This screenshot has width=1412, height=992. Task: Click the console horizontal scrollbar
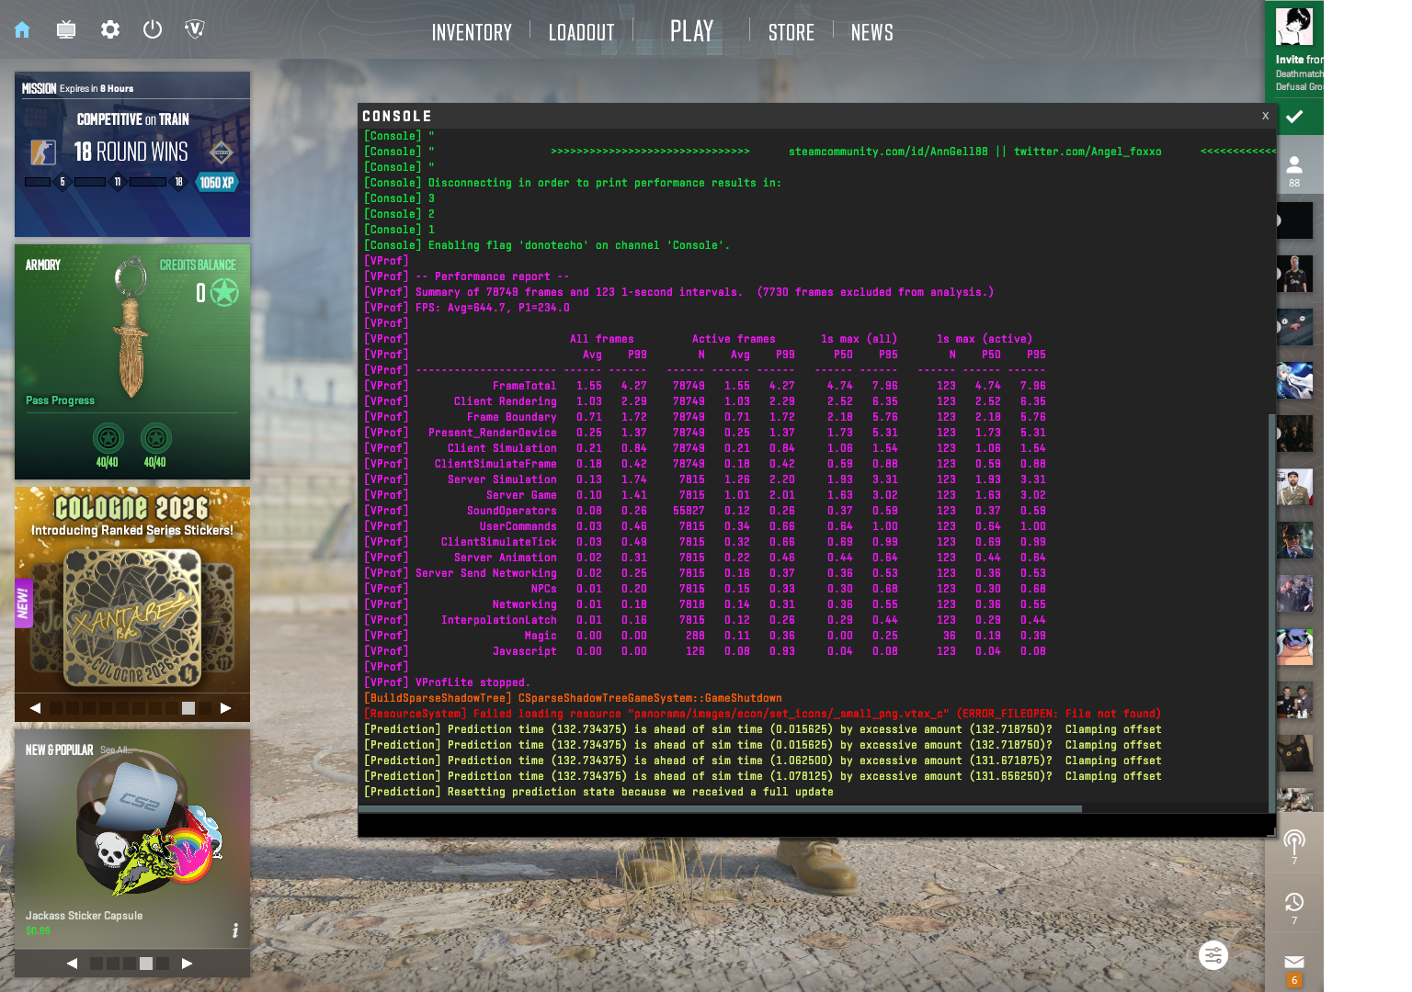tap(720, 809)
